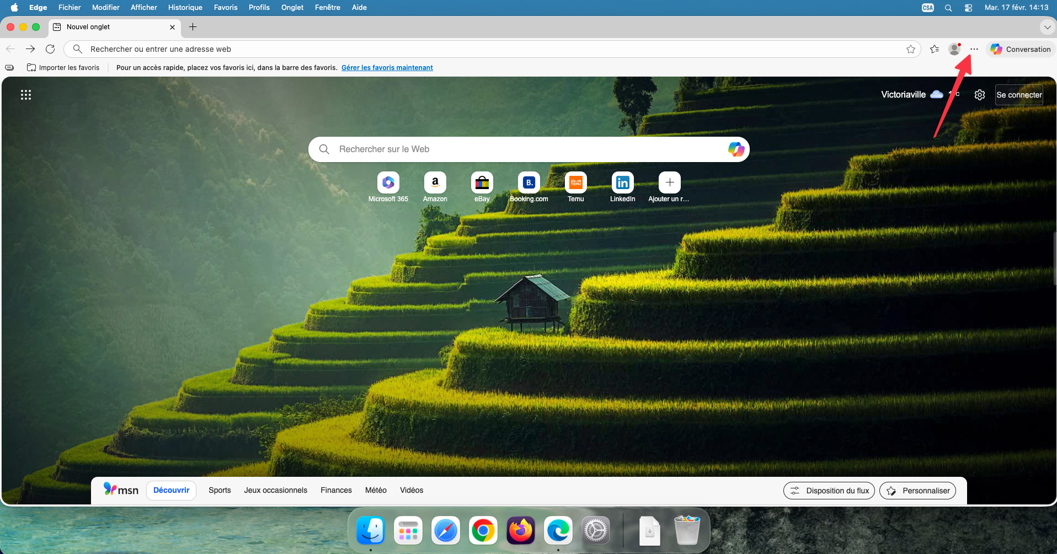Open the Edge application menu
Screen dimensions: 1057x554
click(38, 7)
